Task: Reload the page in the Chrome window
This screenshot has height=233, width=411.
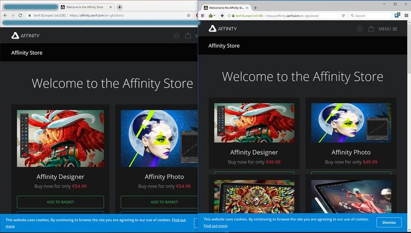Action: (20, 16)
